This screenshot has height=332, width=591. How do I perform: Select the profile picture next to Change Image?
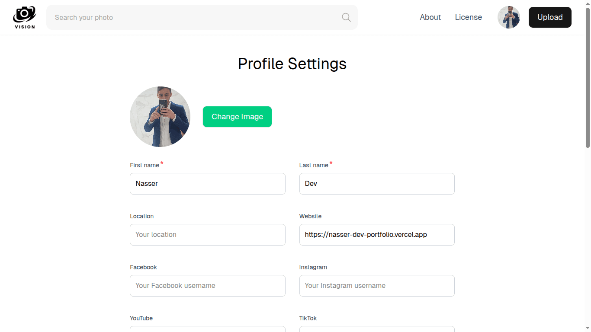160,117
